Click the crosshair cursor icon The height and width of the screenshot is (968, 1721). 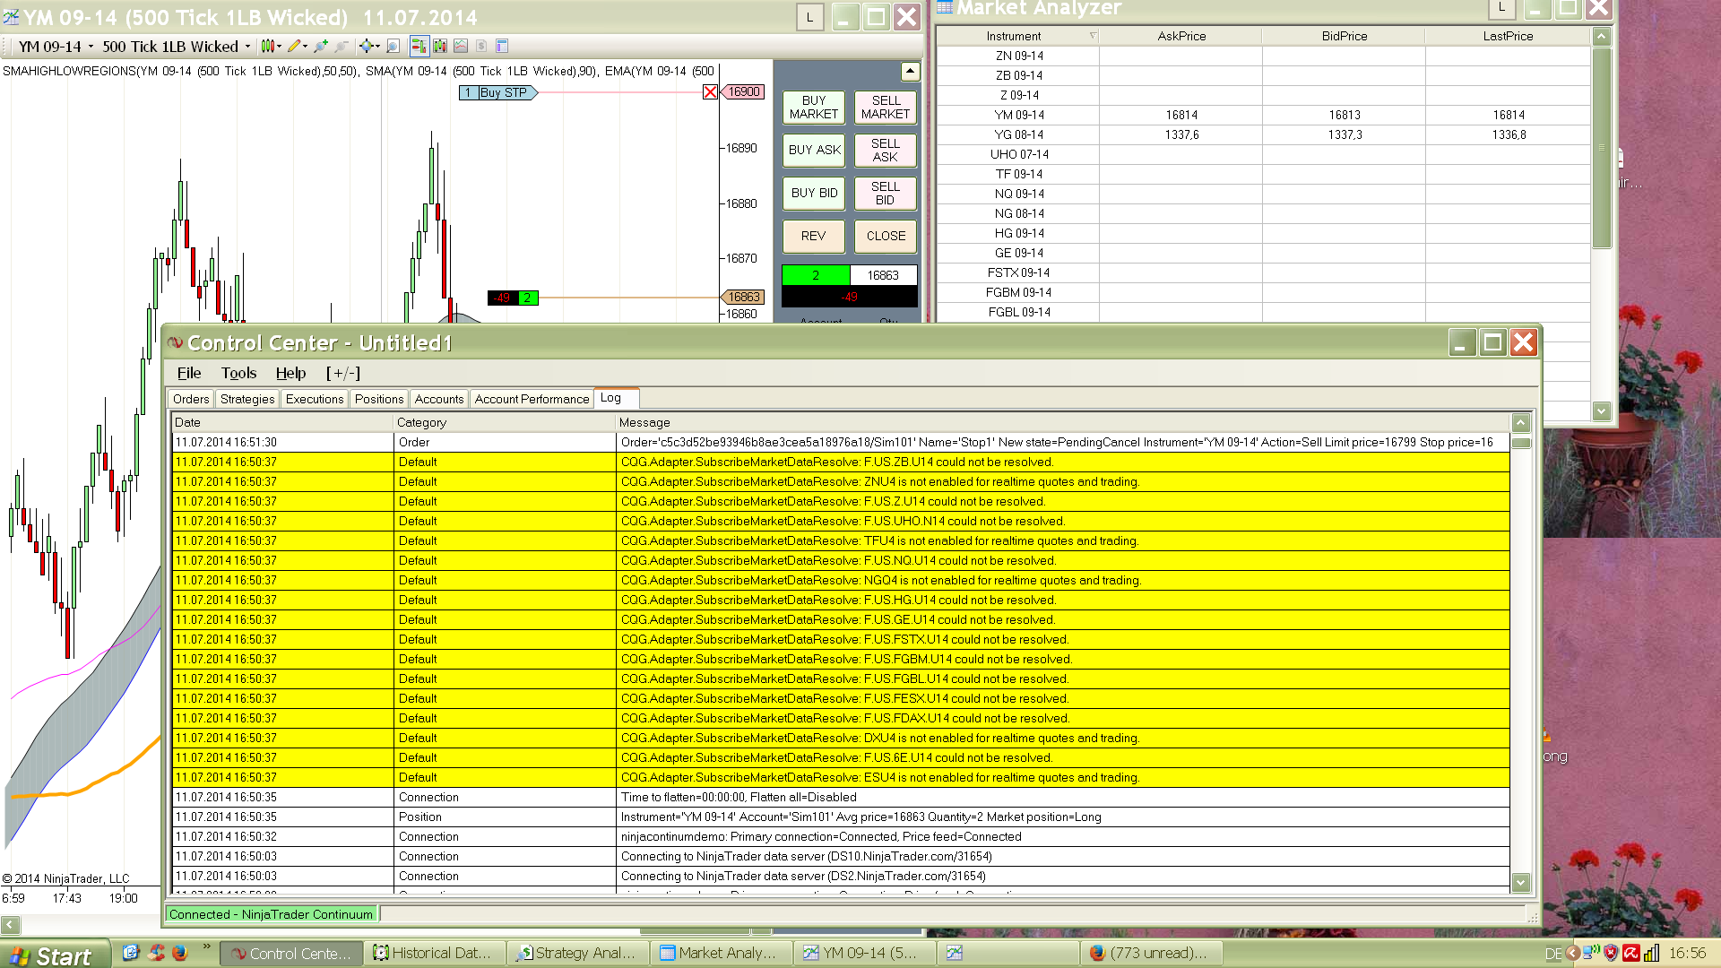[x=367, y=46]
